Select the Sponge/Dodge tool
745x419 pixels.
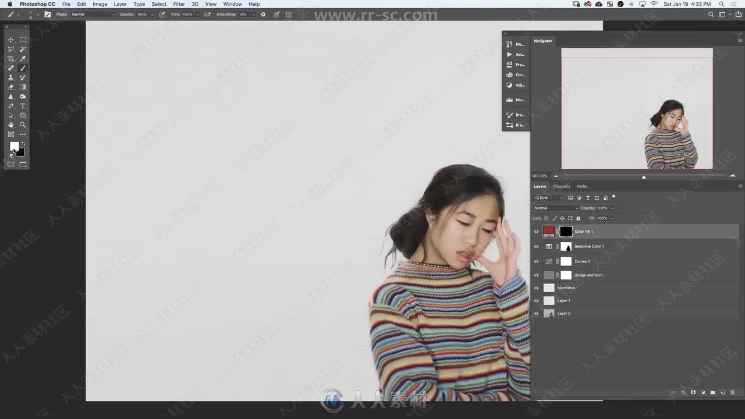23,97
